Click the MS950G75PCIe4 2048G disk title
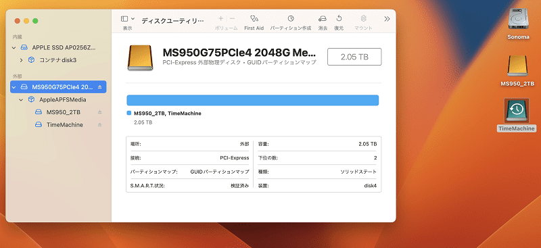 click(x=239, y=53)
